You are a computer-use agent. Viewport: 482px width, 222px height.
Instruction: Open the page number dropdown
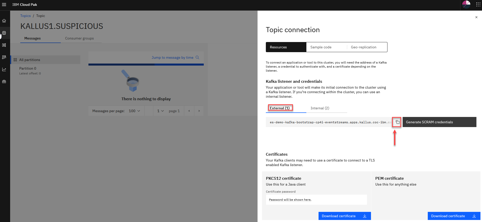tap(160, 111)
